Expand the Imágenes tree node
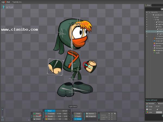 (x=153, y=50)
